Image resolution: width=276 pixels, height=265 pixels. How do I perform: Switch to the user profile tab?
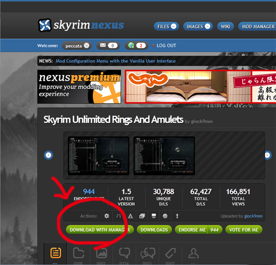(x=193, y=254)
